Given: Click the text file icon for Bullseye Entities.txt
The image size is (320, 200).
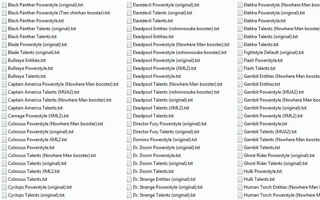Looking at the screenshot, I should [x=4, y=60].
